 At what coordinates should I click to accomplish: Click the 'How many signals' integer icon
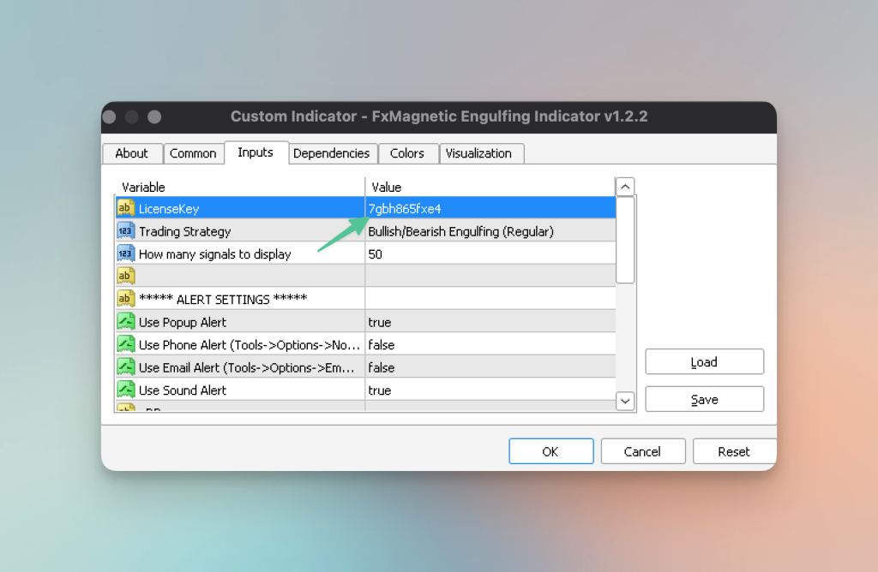(x=126, y=253)
